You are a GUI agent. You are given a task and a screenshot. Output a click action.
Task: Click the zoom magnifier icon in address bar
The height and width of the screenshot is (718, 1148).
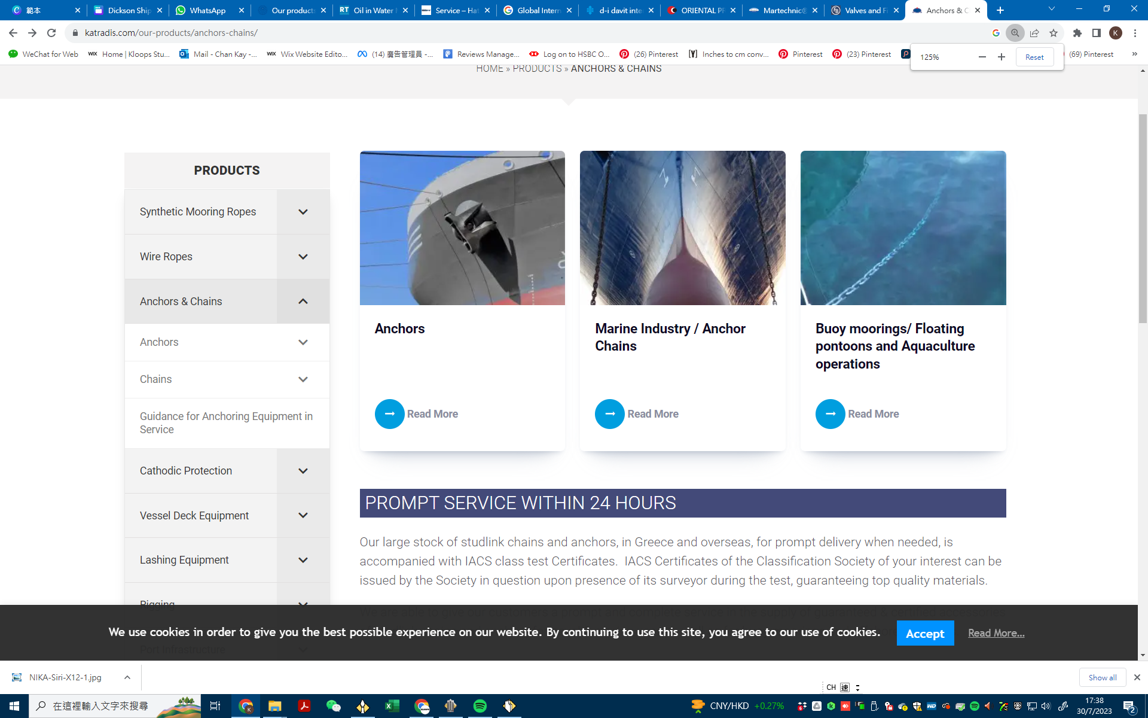pyautogui.click(x=1015, y=33)
